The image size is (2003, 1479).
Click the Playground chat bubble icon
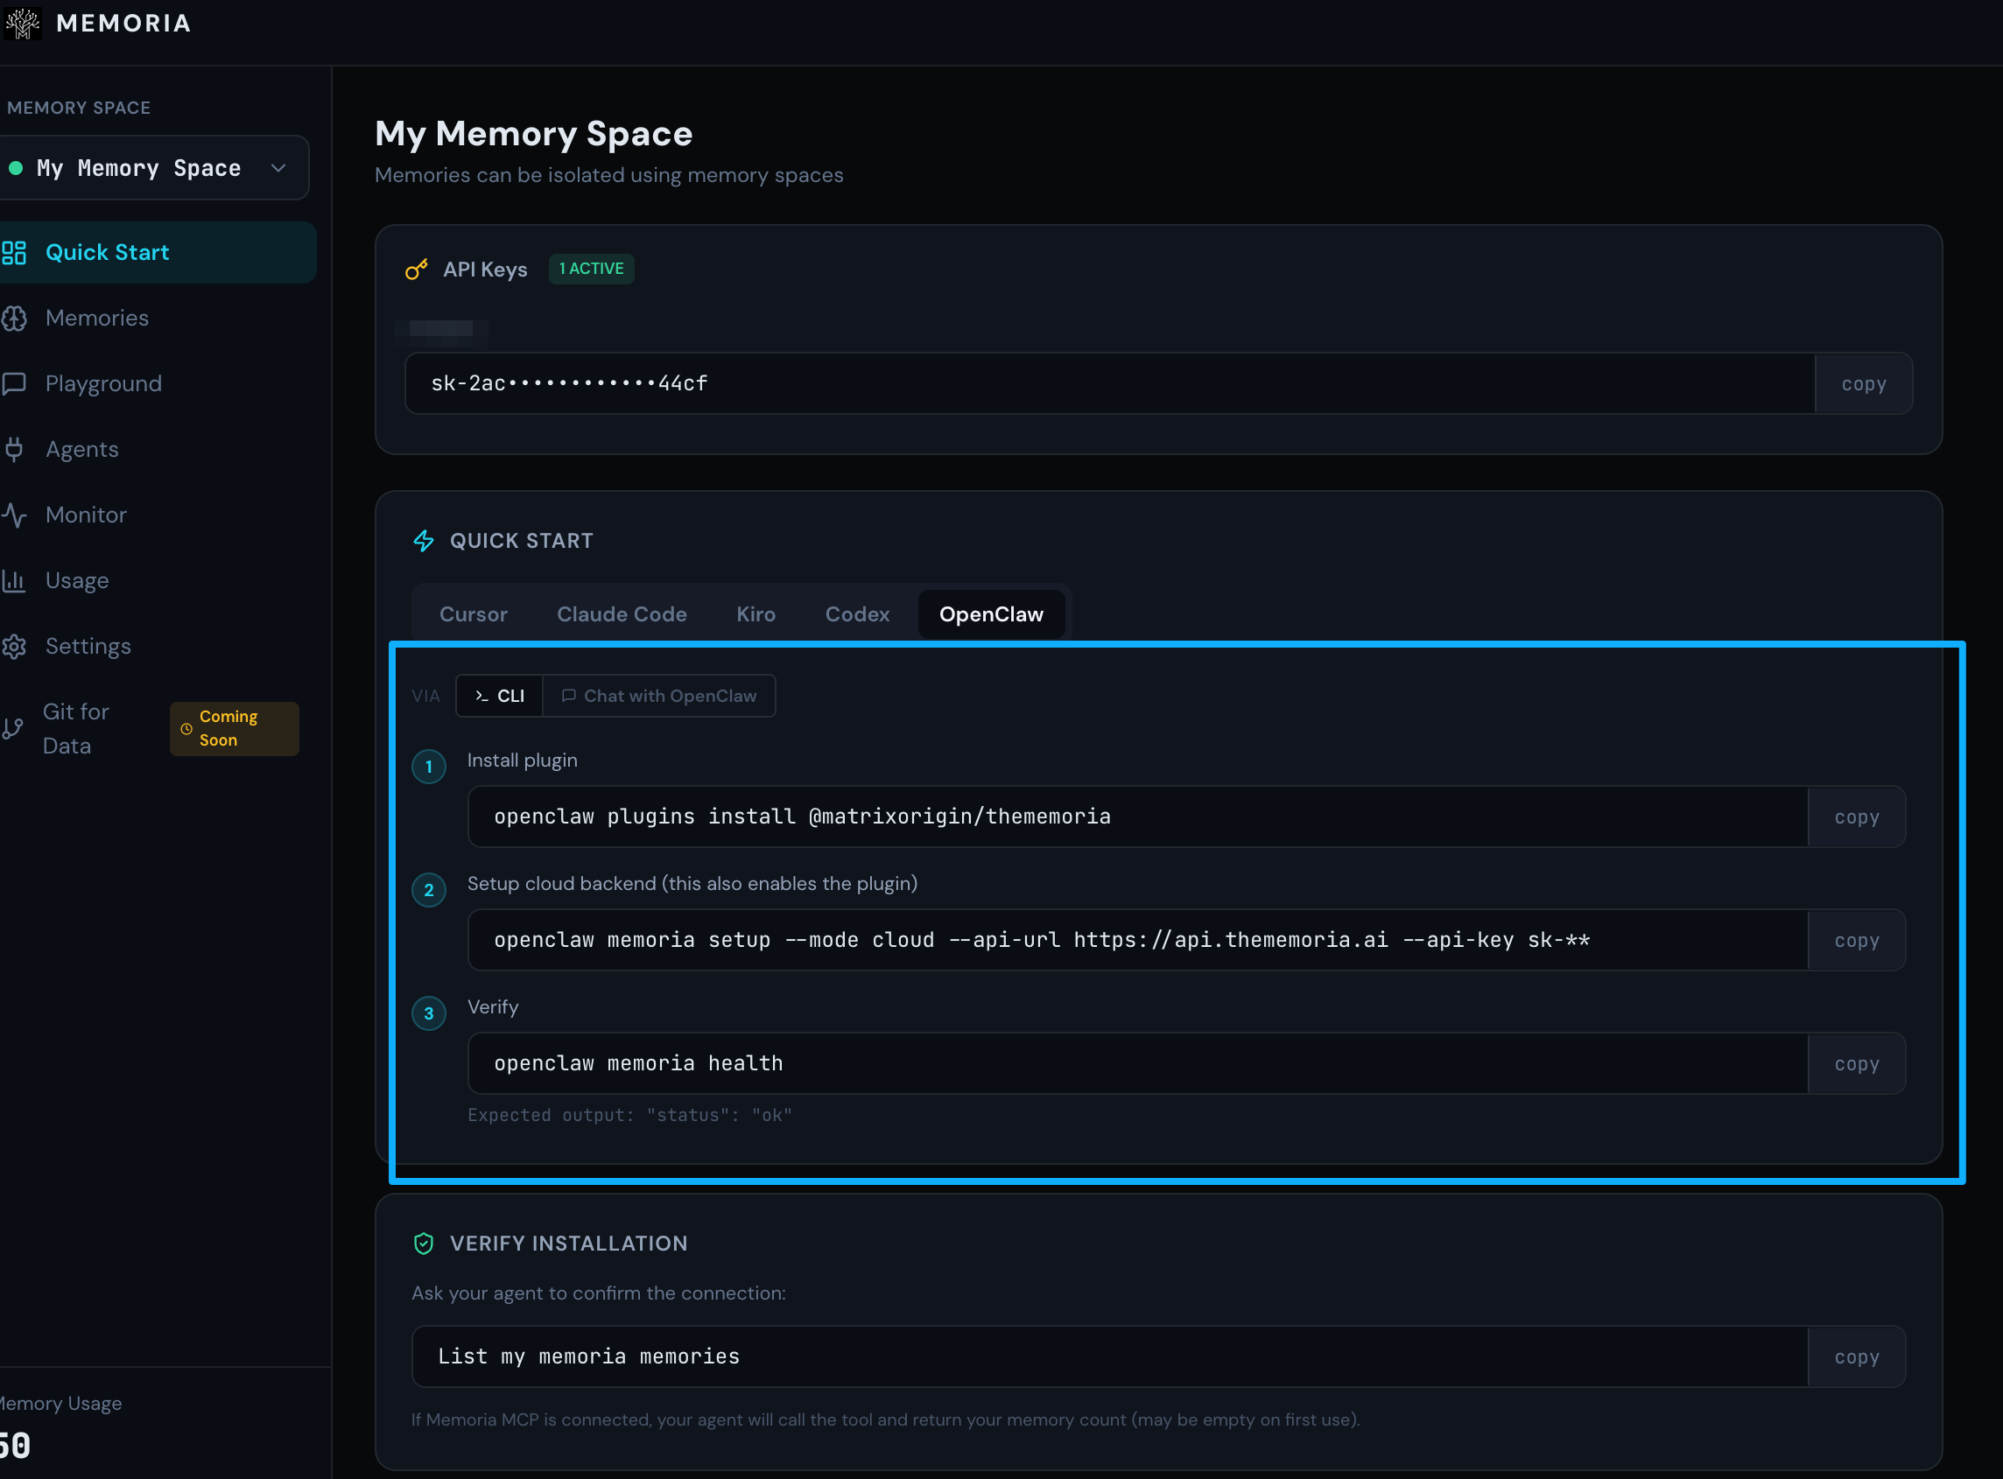tap(14, 383)
